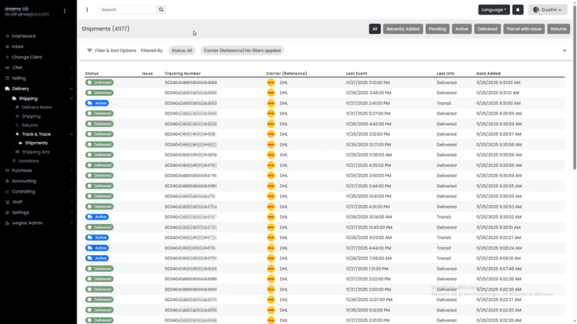
Task: Click the Accounting sidebar icon
Action: pos(7,181)
